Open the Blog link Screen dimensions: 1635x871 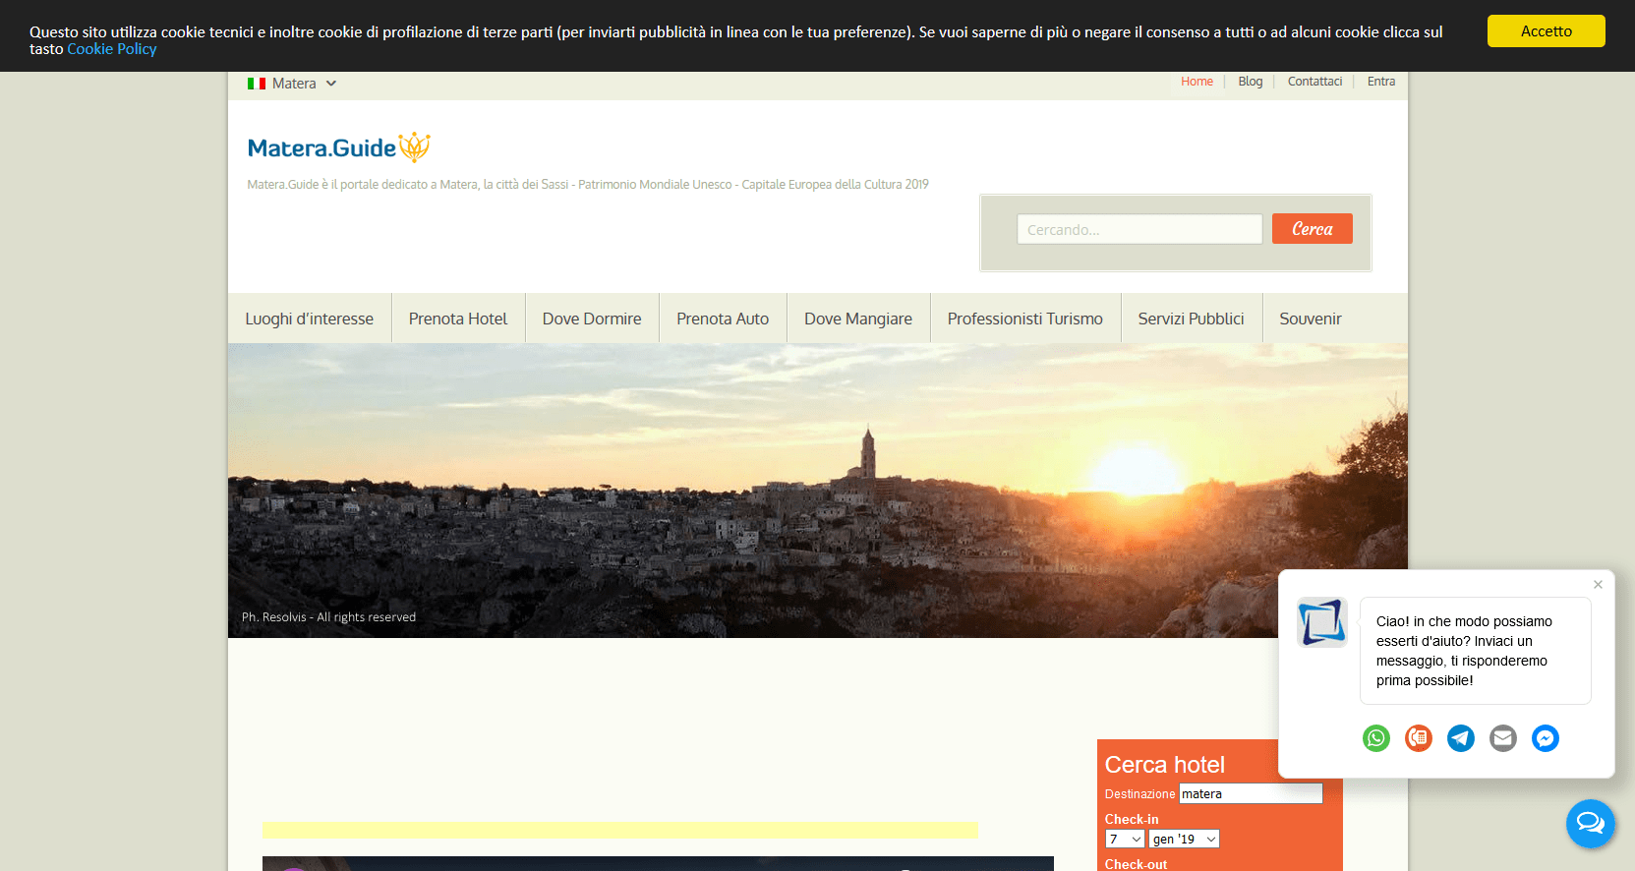1251,82
